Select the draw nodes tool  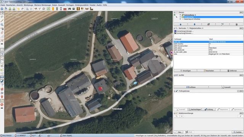pos(2,21)
